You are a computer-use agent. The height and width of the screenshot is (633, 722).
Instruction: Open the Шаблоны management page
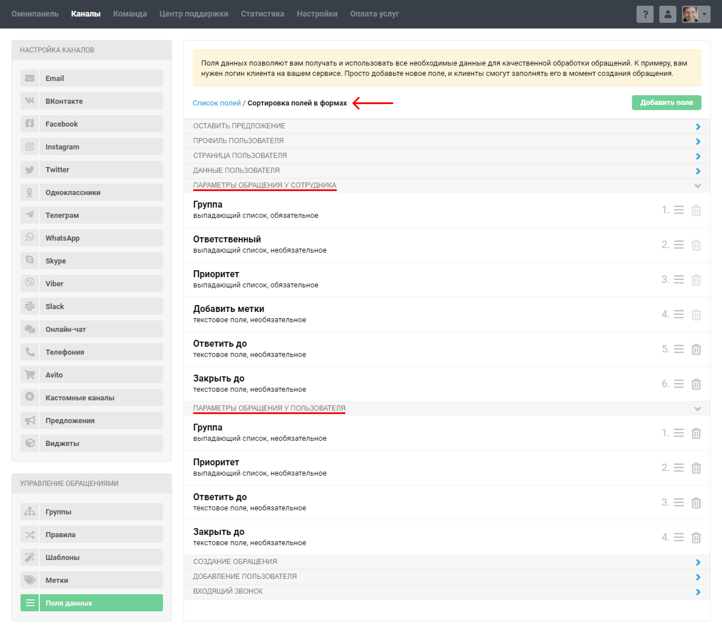tap(101, 557)
